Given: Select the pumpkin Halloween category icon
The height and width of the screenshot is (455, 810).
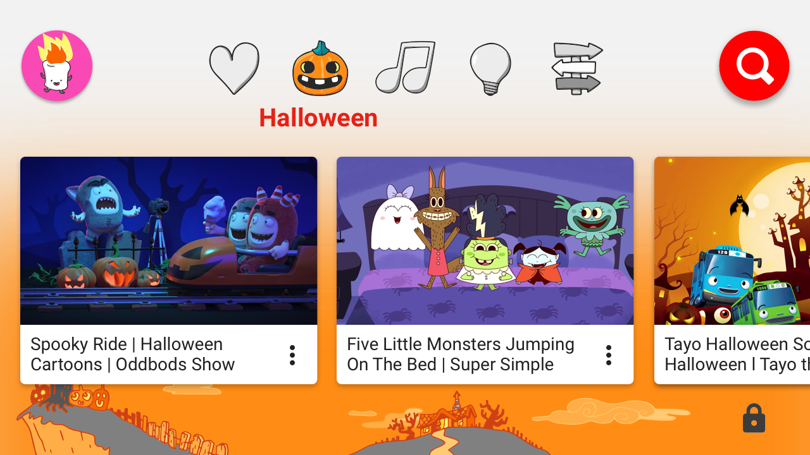Looking at the screenshot, I should 320,68.
